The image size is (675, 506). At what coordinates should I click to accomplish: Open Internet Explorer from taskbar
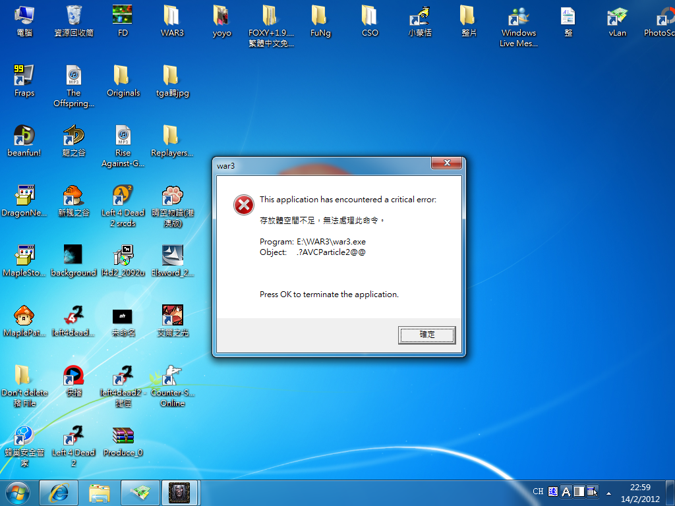coord(59,493)
